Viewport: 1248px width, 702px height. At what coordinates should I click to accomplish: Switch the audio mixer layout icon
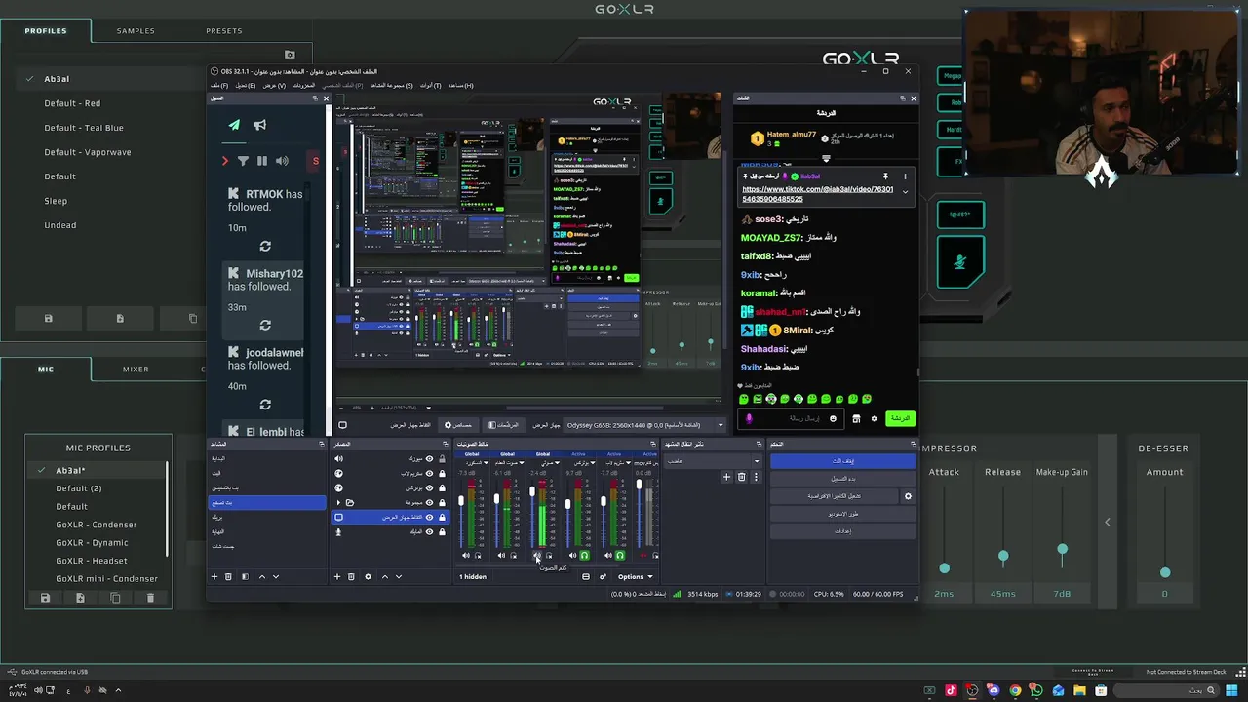[x=586, y=576]
